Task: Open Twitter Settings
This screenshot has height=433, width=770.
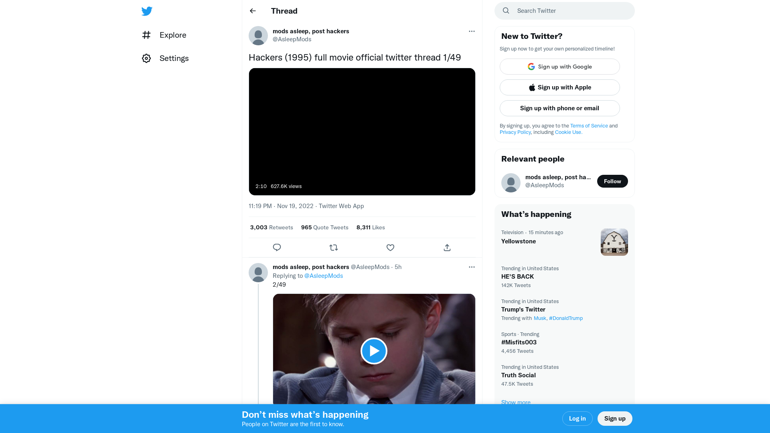Action: click(x=174, y=58)
